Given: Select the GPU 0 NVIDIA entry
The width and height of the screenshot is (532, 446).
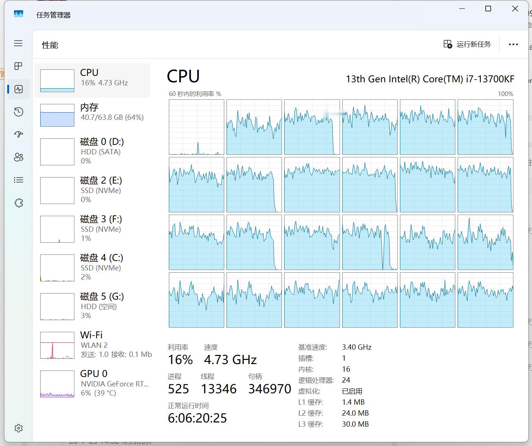Looking at the screenshot, I should pos(93,384).
